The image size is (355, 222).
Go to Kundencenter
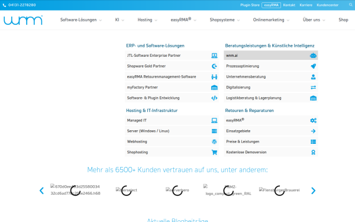tap(327, 5)
